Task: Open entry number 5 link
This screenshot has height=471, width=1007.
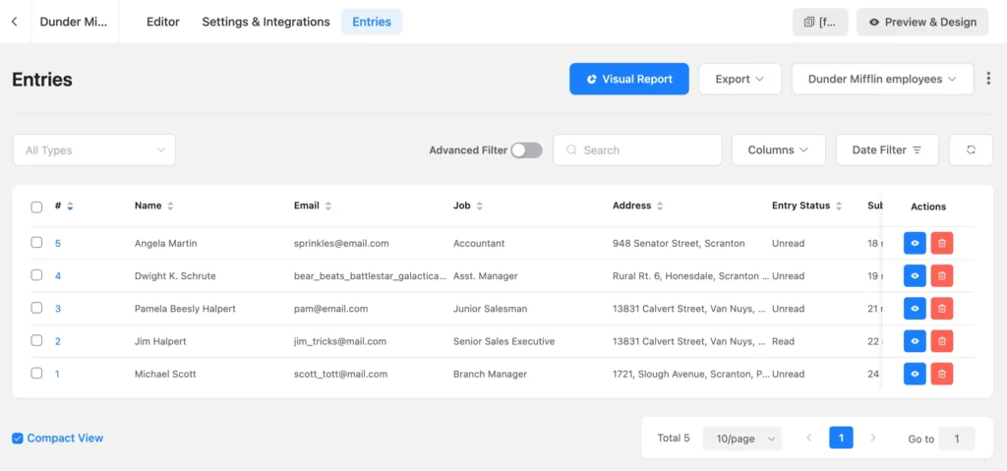Action: [58, 244]
